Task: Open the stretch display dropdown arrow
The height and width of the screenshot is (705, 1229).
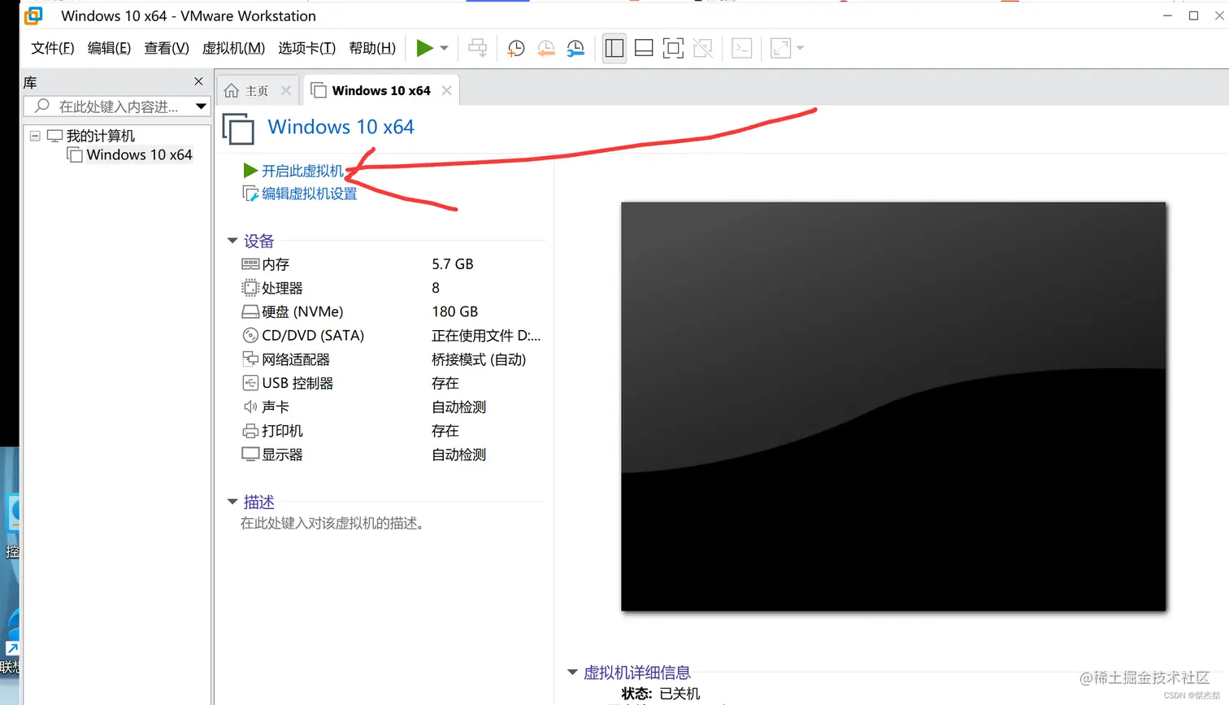Action: pyautogui.click(x=801, y=48)
